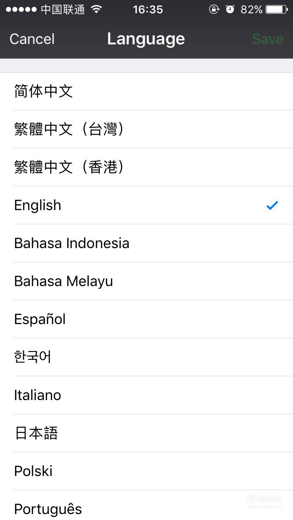Select 日本語 language entry
The image size is (293, 520).
pyautogui.click(x=146, y=433)
